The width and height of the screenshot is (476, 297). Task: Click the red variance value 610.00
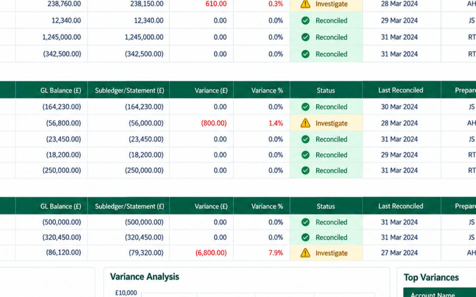pos(216,4)
